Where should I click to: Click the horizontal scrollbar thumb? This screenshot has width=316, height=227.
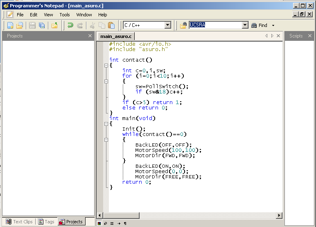click(x=121, y=216)
